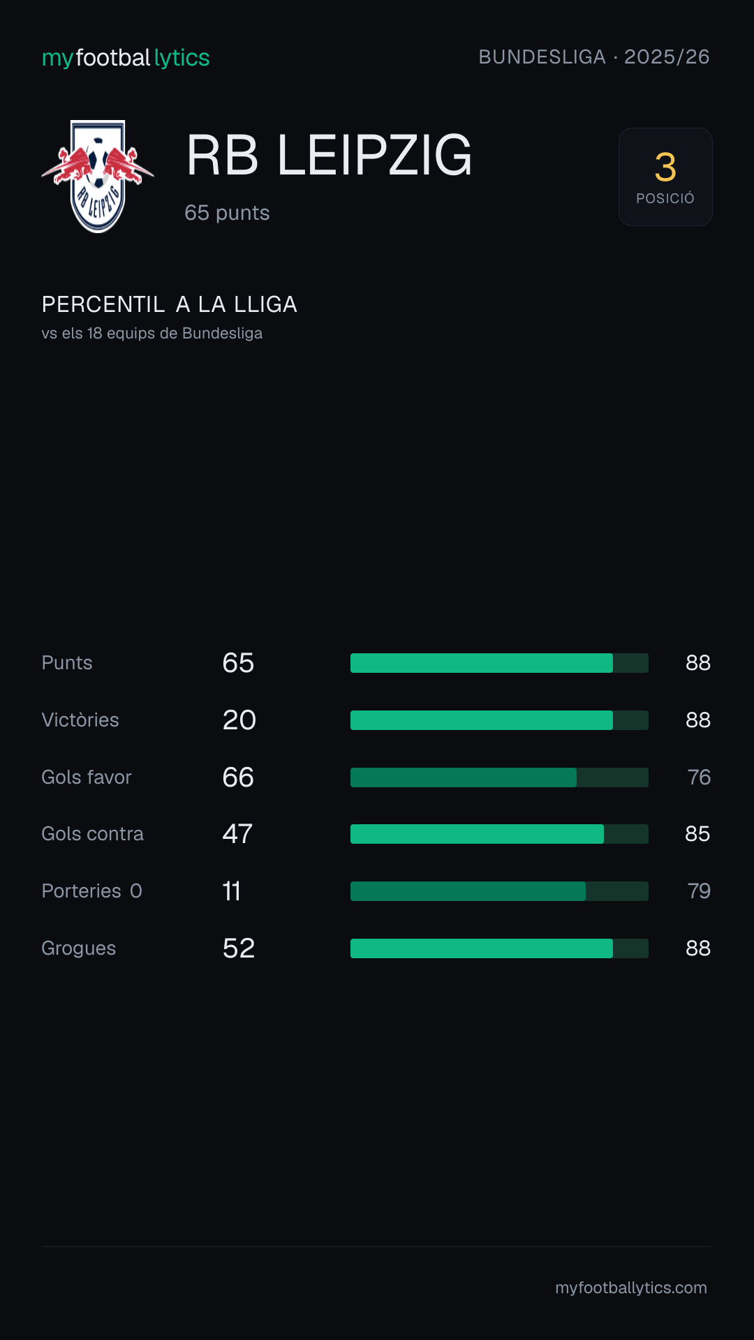Image resolution: width=754 pixels, height=1340 pixels.
Task: Click the Punts percentile bar
Action: click(x=499, y=663)
